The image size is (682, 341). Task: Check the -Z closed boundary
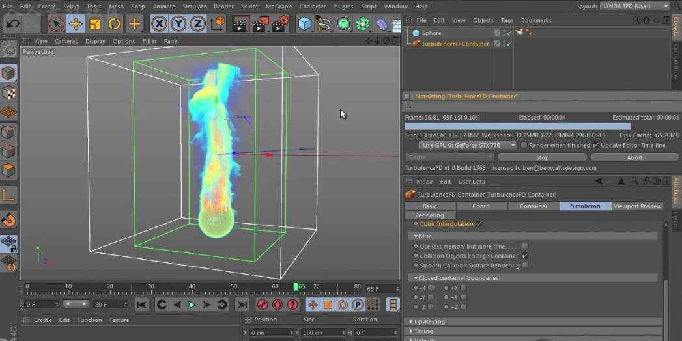[x=431, y=307]
